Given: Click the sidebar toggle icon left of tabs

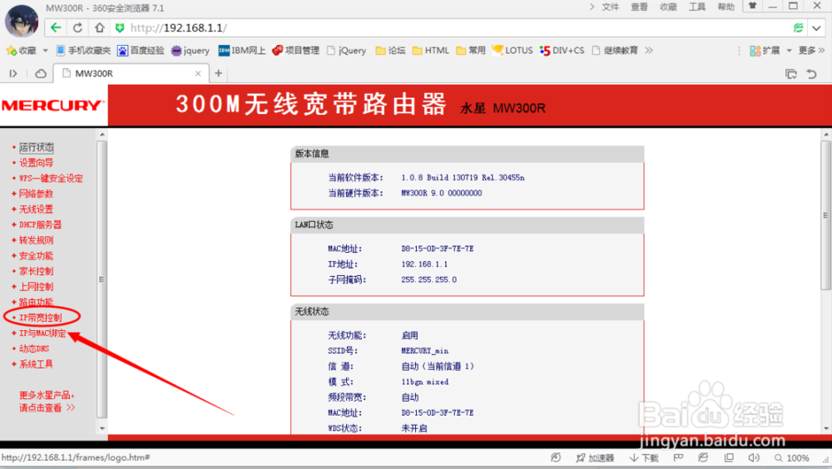Looking at the screenshot, I should pos(13,73).
